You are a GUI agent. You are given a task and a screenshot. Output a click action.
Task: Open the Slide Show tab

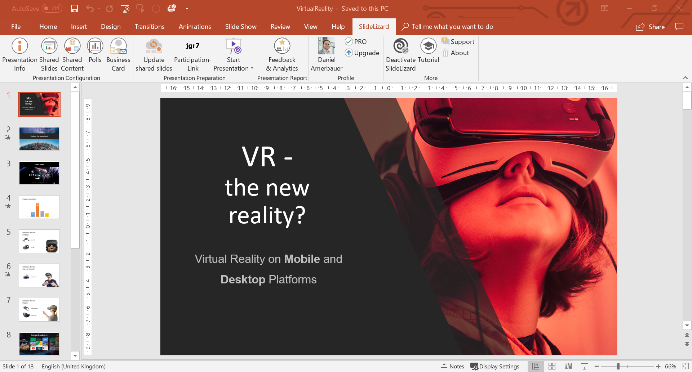pyautogui.click(x=241, y=27)
